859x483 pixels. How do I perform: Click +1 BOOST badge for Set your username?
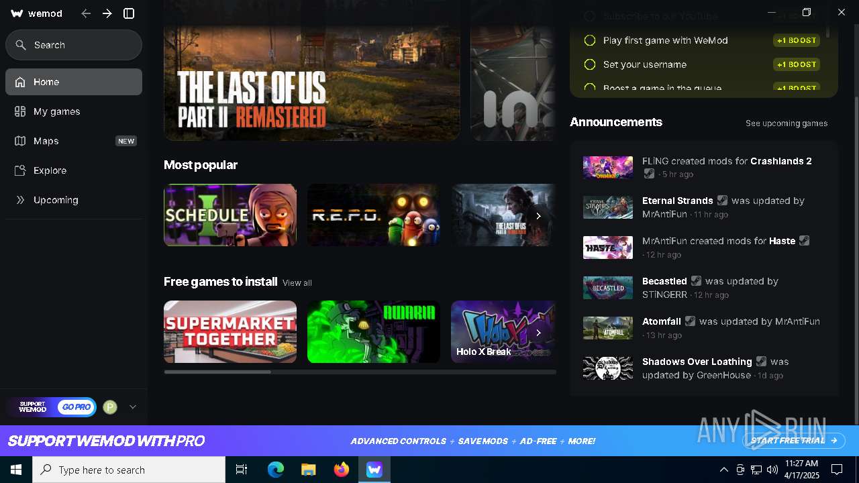[797, 64]
